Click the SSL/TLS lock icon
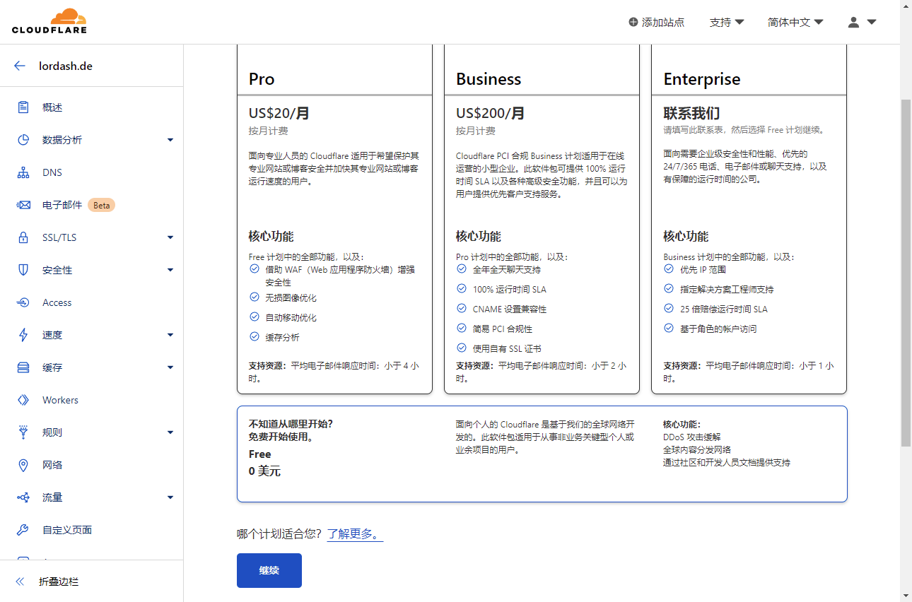912x602 pixels. click(x=23, y=237)
